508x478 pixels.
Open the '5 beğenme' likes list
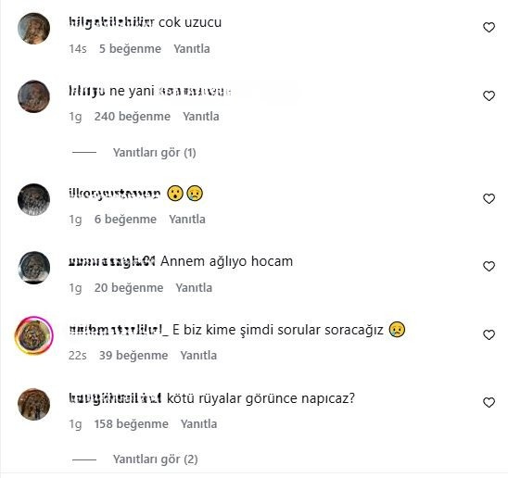coord(130,49)
